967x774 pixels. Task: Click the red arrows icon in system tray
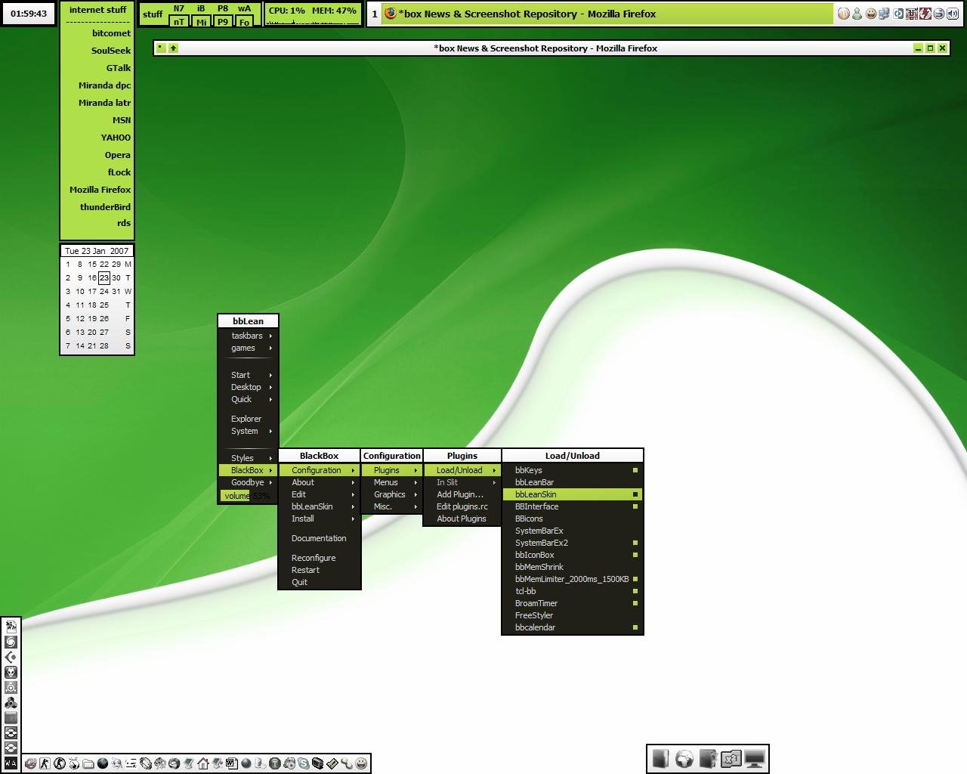(925, 14)
